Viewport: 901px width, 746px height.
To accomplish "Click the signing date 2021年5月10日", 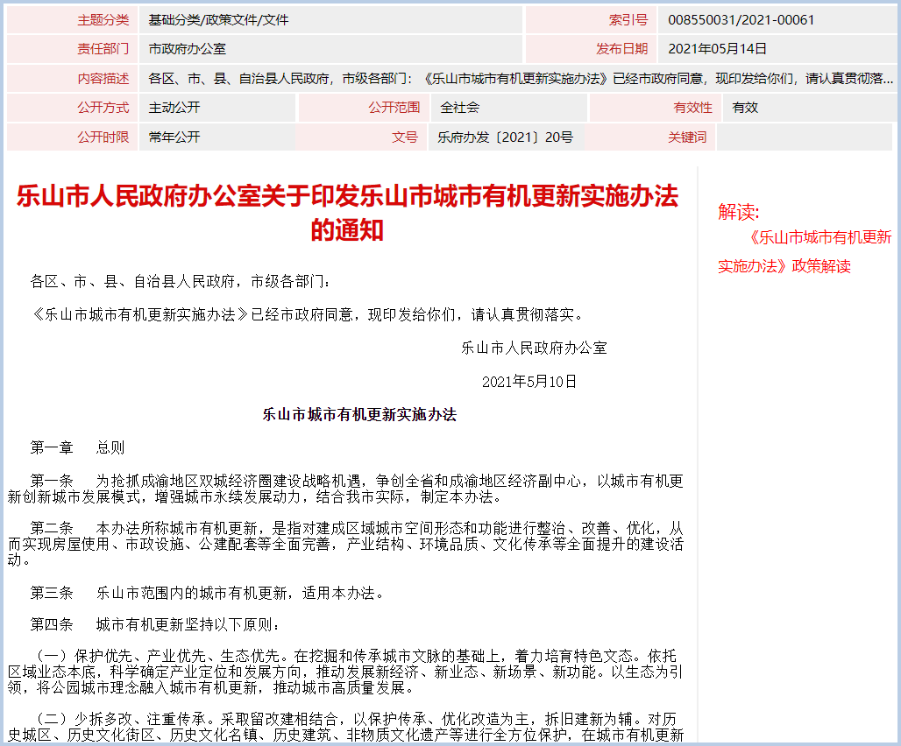I will click(x=529, y=382).
